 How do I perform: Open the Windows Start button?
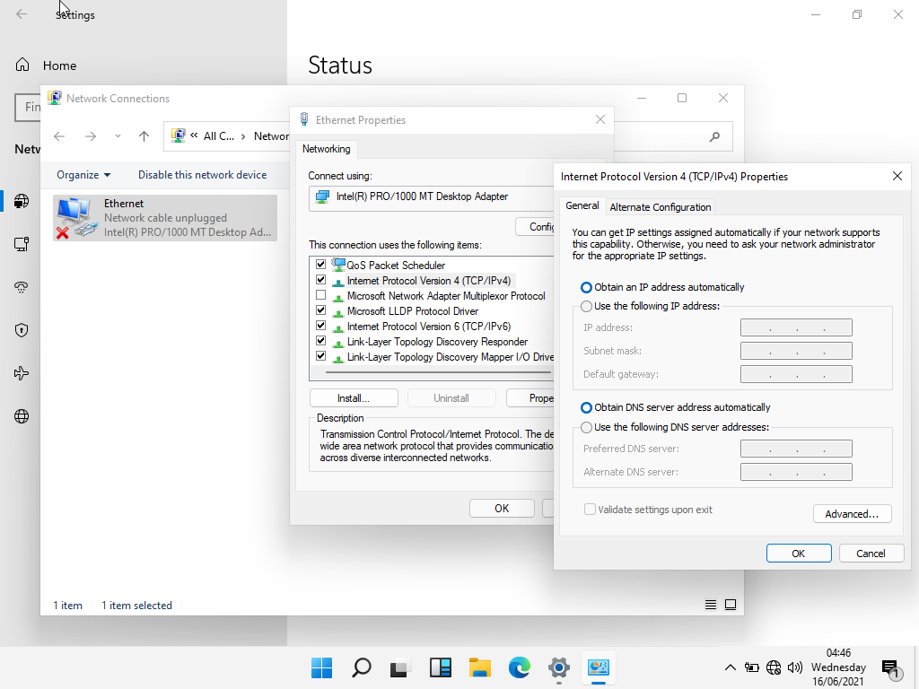pos(322,667)
